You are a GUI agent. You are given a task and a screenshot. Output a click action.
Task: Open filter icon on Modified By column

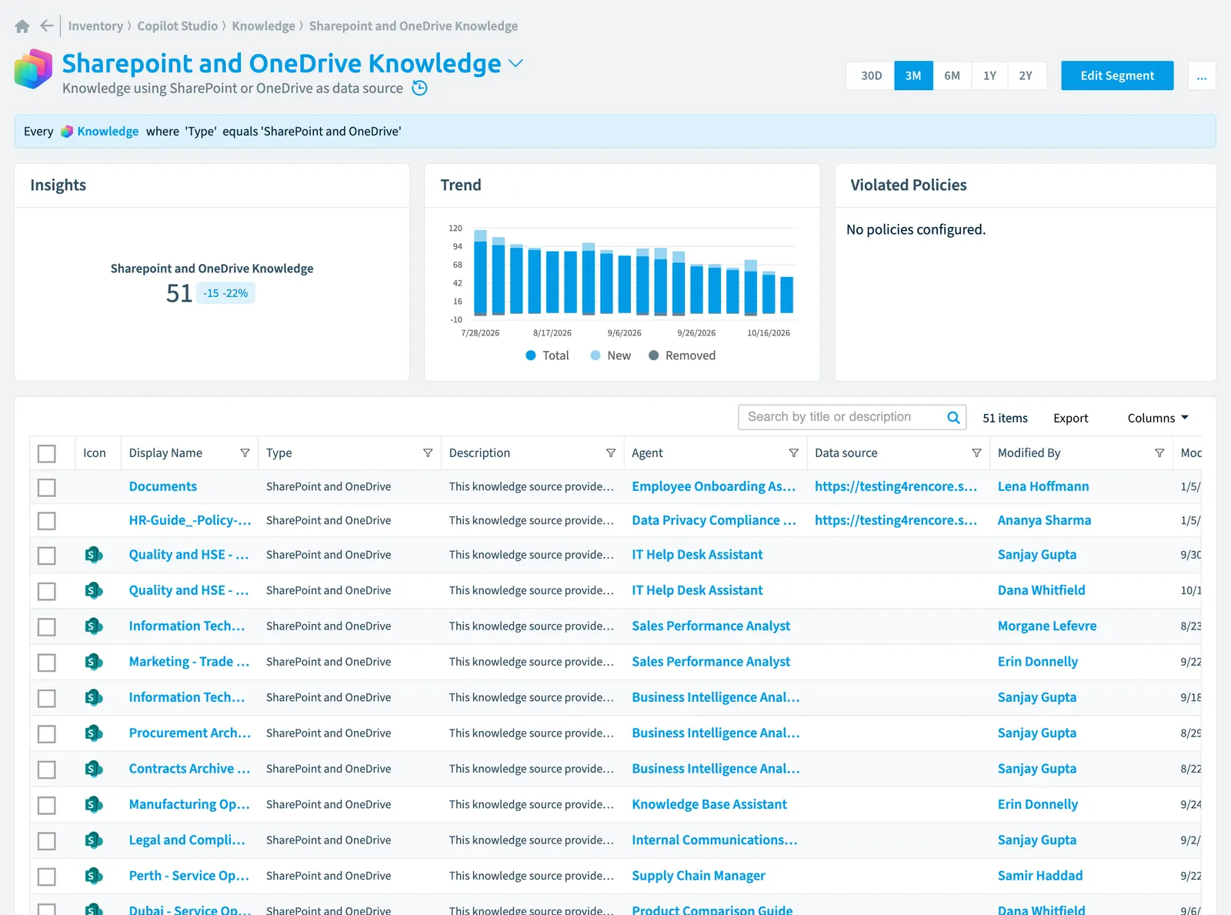1159,453
